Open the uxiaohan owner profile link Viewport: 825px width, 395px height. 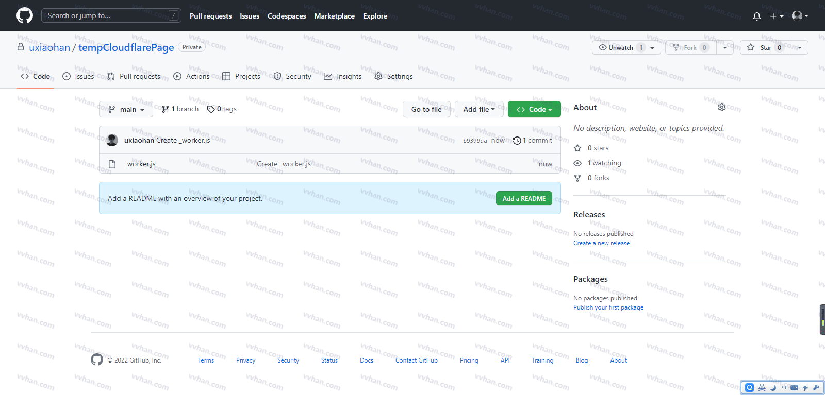(x=49, y=47)
